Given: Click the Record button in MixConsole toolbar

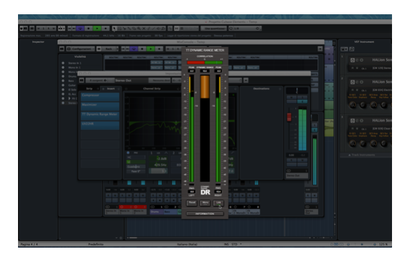Looking at the screenshot, I should click(x=159, y=49).
